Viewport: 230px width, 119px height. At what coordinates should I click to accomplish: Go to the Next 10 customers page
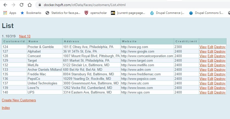click(x=25, y=36)
